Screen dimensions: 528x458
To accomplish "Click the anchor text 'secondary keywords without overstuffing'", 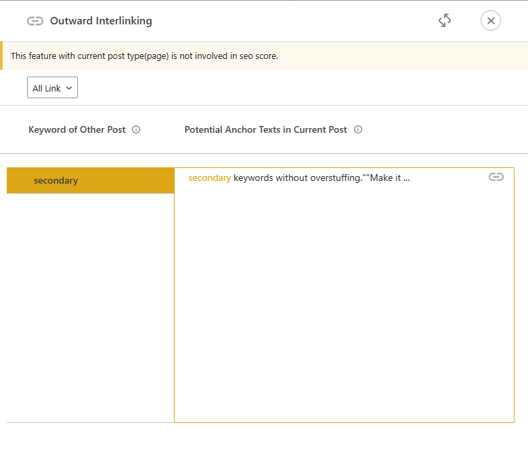I will tap(299, 178).
